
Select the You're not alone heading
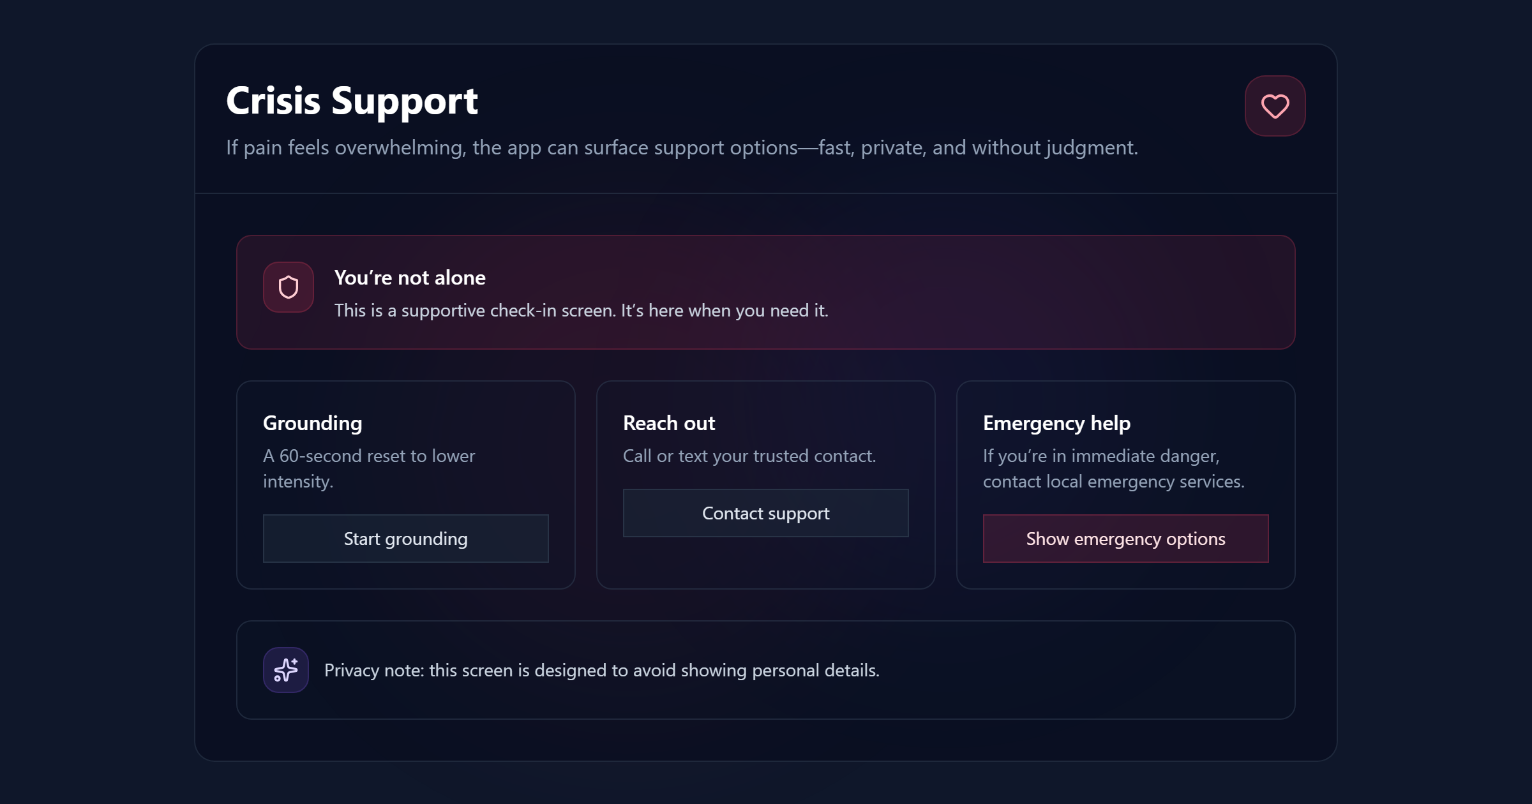pyautogui.click(x=410, y=278)
